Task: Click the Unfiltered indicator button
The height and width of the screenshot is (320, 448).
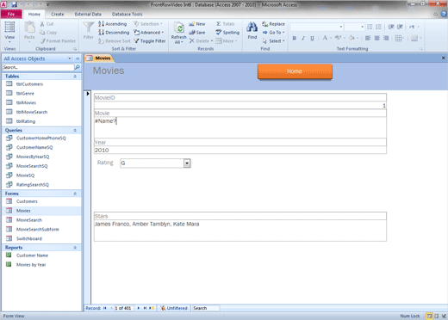Action: [174, 308]
